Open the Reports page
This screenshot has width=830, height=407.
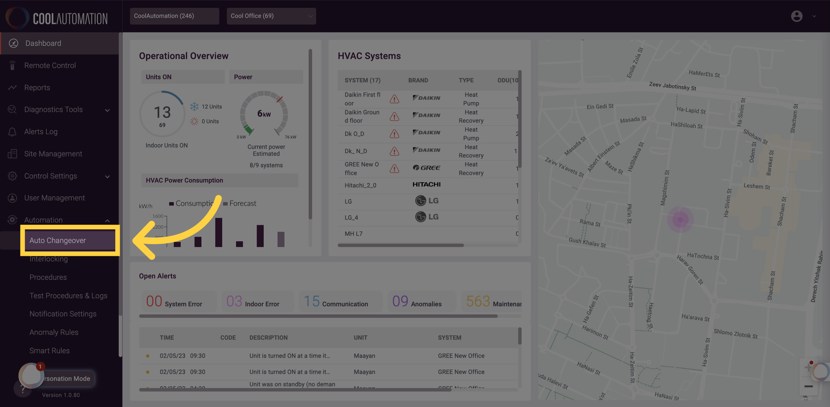pos(37,88)
